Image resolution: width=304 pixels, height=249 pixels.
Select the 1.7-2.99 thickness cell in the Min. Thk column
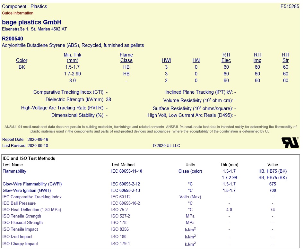coord(73,74)
